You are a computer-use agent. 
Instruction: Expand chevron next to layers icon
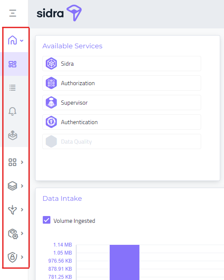click(22, 186)
